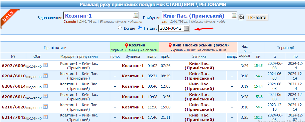
Task: Open the date picker calendar icon
Action: [x=186, y=28]
